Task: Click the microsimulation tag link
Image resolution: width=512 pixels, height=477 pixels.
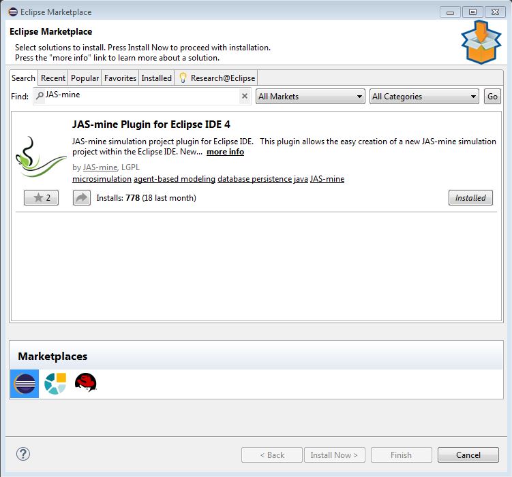Action: point(102,179)
